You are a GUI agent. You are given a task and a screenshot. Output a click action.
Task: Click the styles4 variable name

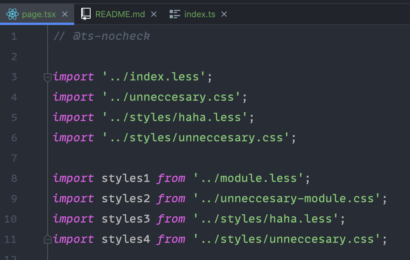click(x=126, y=239)
